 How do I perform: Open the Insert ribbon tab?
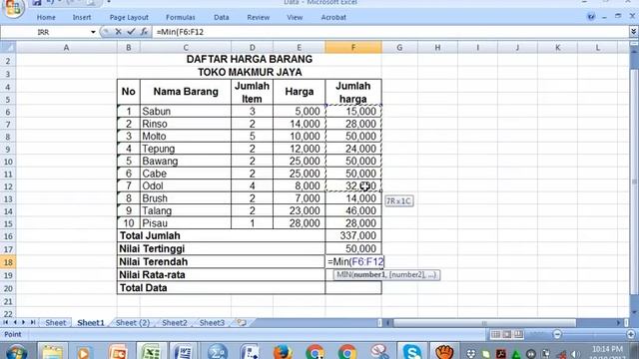[82, 18]
